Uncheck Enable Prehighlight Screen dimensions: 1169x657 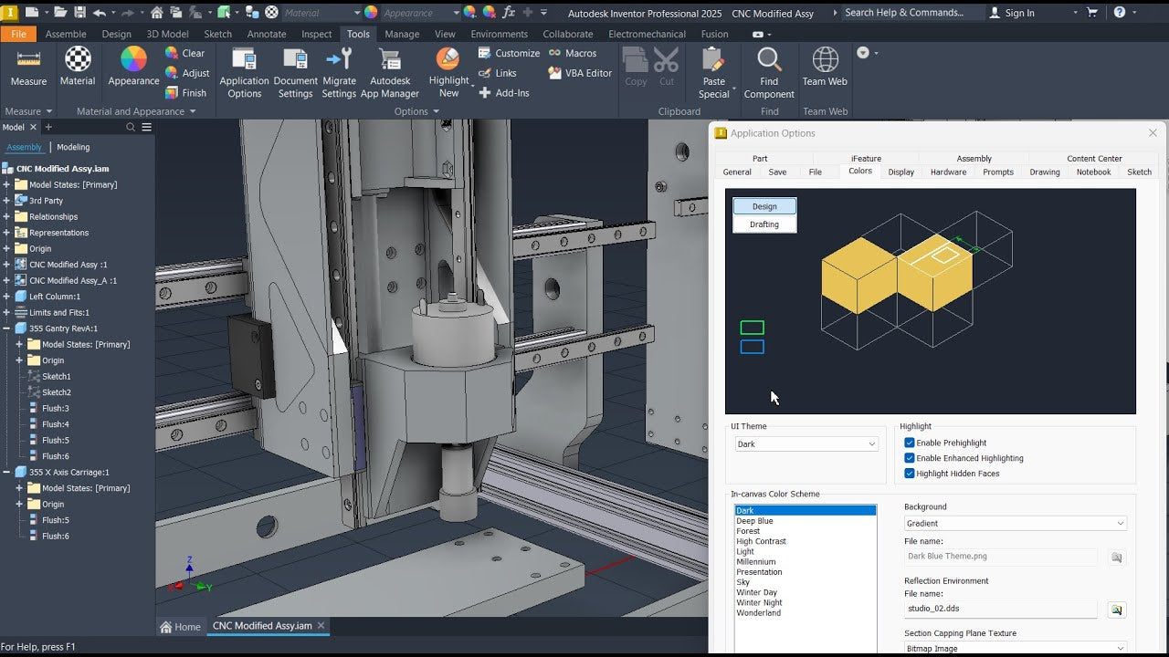click(908, 443)
